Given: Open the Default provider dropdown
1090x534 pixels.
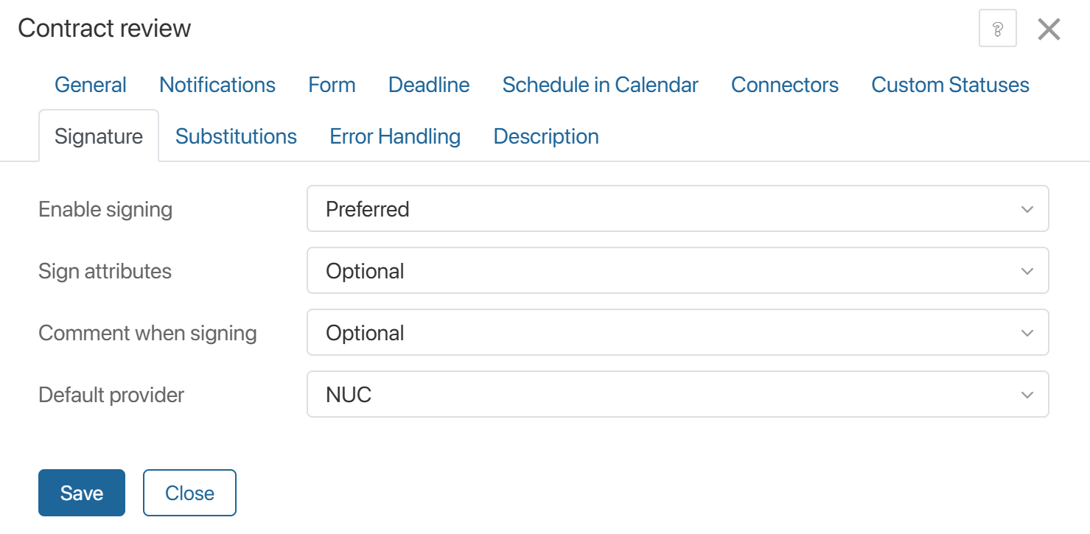Looking at the screenshot, I should point(677,395).
